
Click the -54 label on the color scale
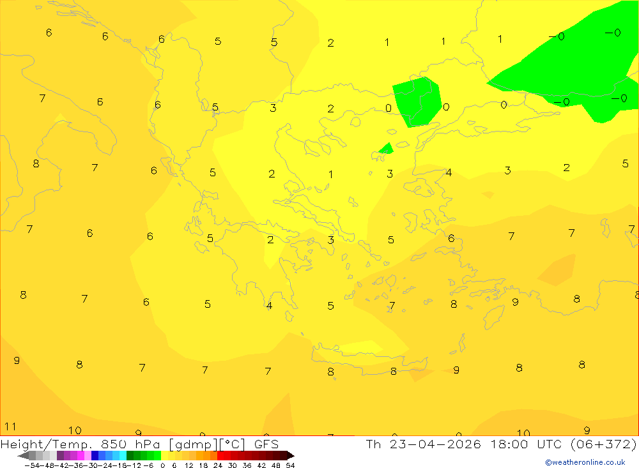click(32, 465)
